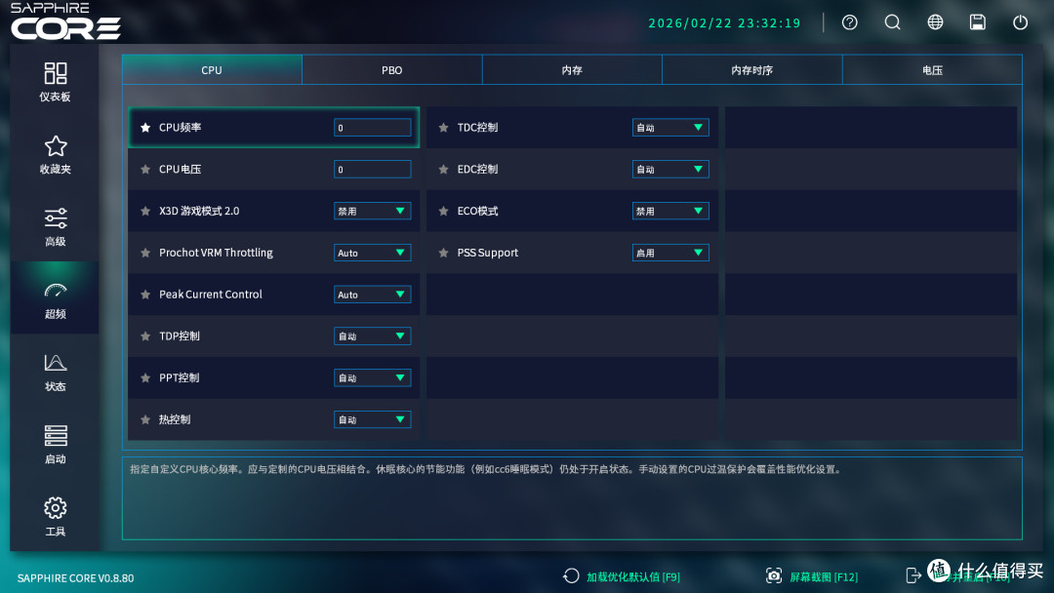The width and height of the screenshot is (1054, 593).
Task: Click the SAPPHIRE CORE V0.8.80 version text
Action: click(x=75, y=578)
